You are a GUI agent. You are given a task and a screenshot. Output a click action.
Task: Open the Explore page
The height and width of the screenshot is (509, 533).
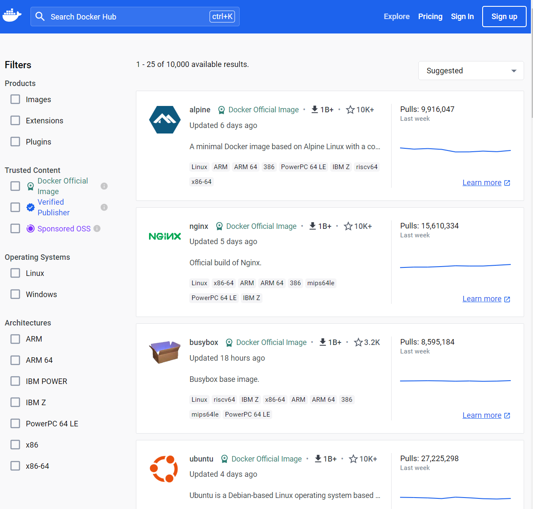(397, 17)
